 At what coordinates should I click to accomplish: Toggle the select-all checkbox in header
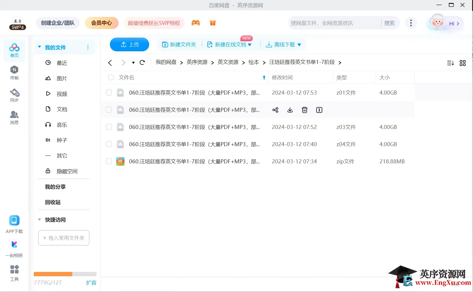click(111, 77)
